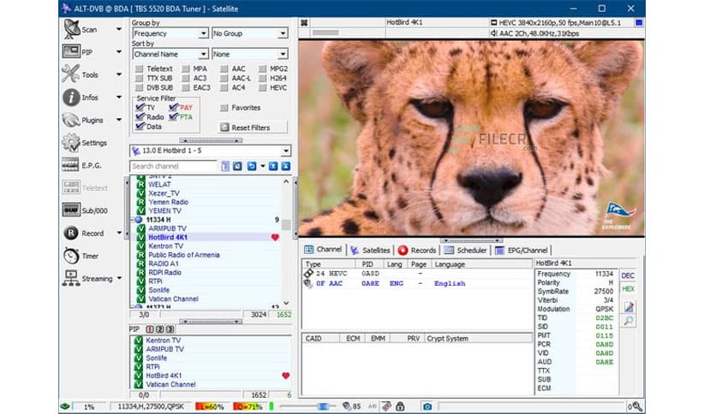Click the Sub/000 subtitle icon
Screen dimensions: 716x414
71,210
